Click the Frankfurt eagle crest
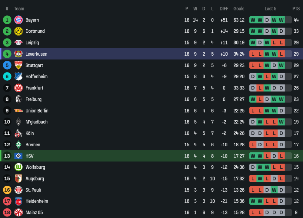This screenshot has width=303, height=218. 18,88
